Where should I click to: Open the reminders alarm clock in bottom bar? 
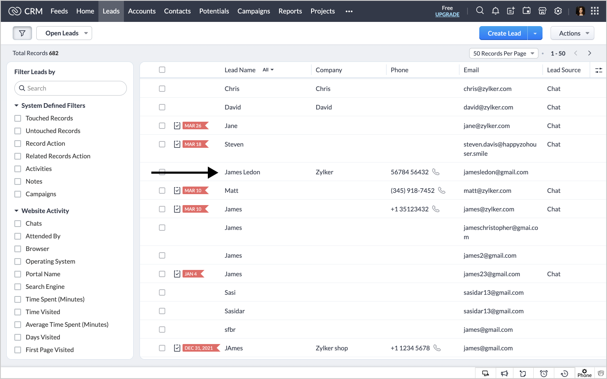[544, 374]
